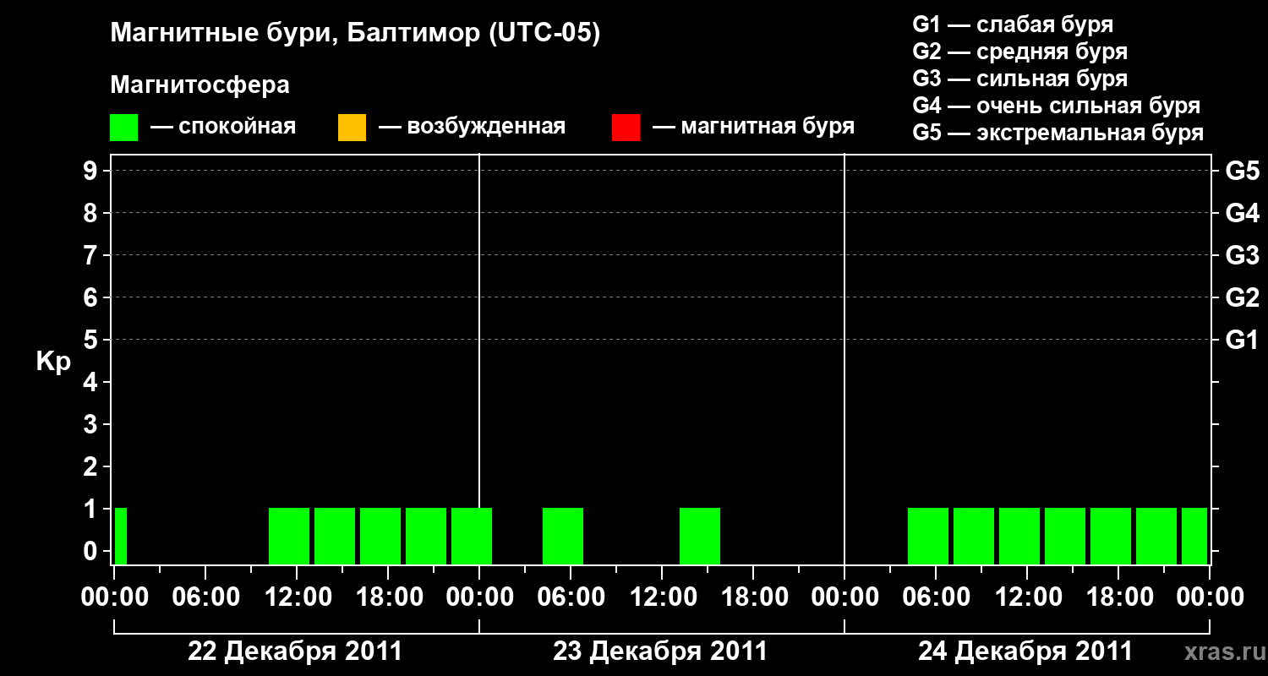Click the '12:00' time label under 23 December
Screen dimensions: 1268x676
(662, 597)
